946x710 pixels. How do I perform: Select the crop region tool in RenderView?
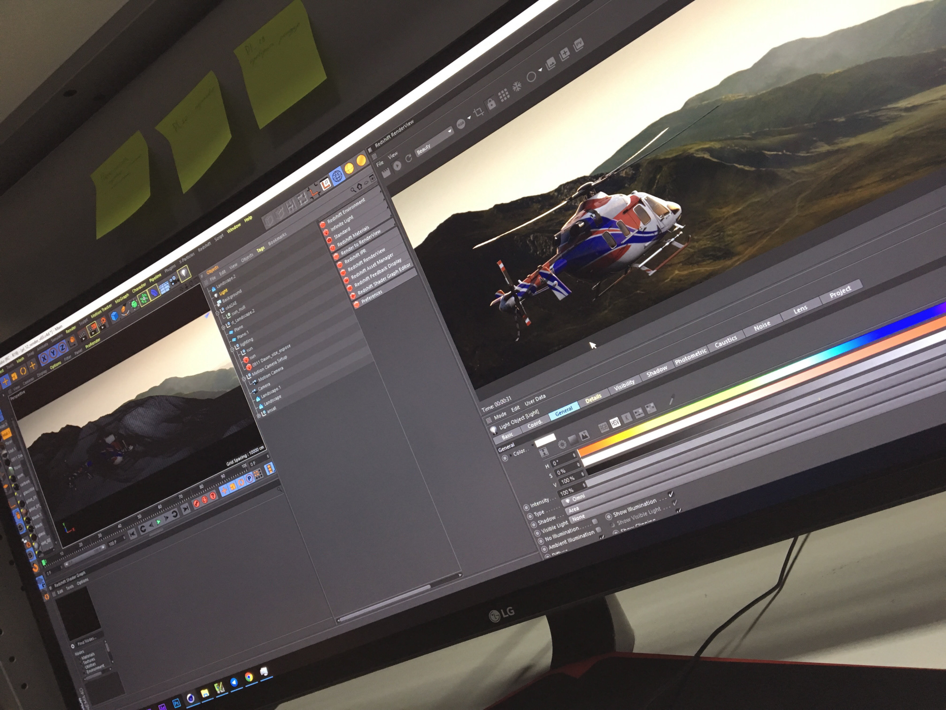click(477, 112)
